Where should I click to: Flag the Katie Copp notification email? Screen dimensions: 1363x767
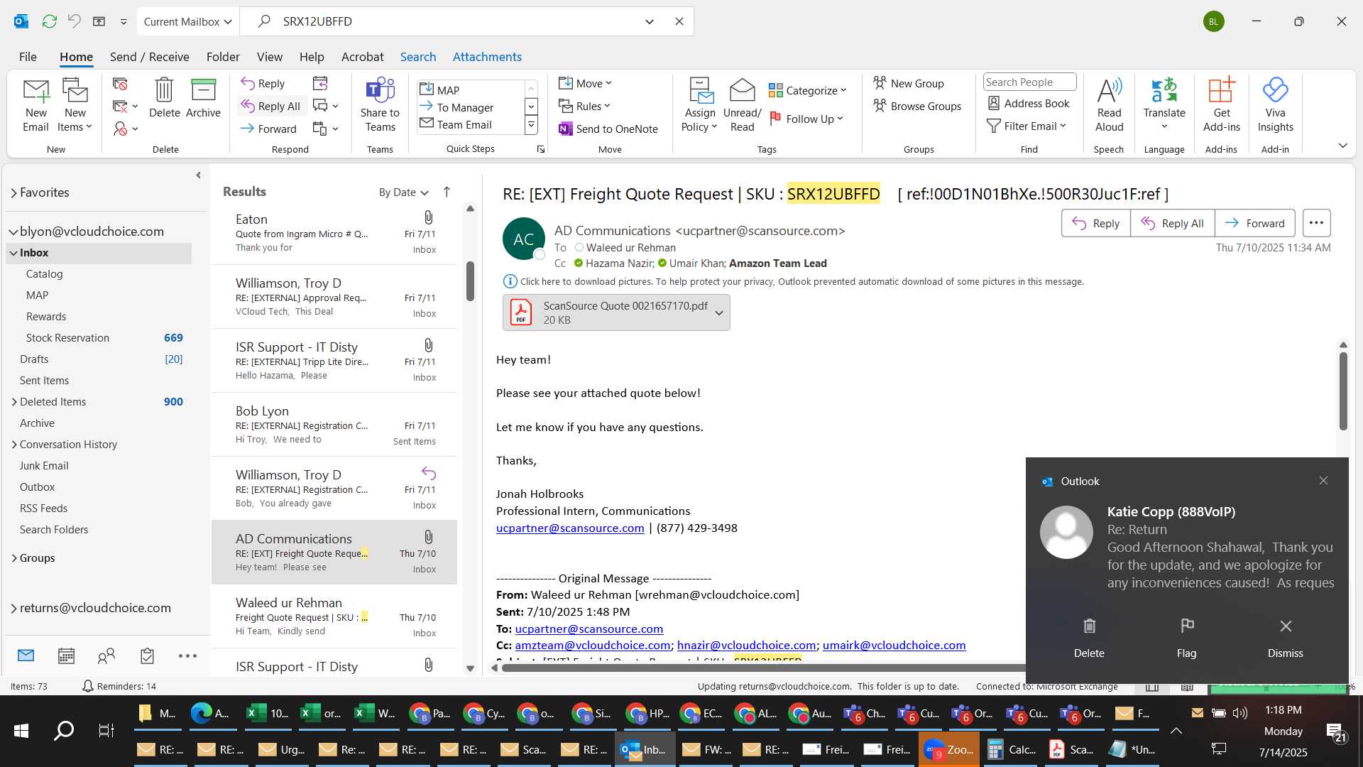[1186, 637]
